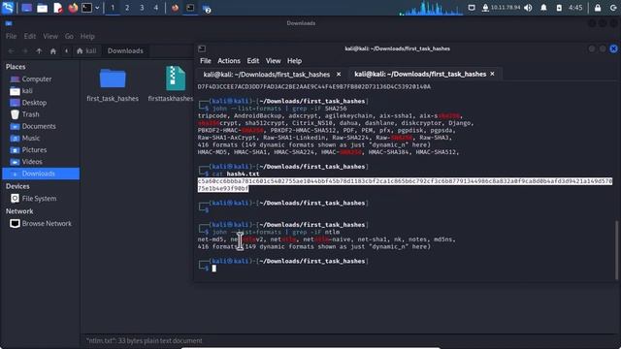Open the file manager launcher in panel

pos(43,8)
